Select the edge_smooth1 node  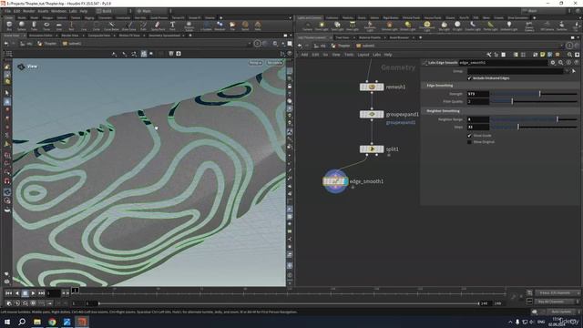335,181
